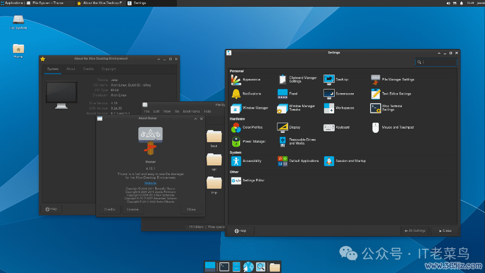
Task: Open Notifications settings
Action: 246,94
